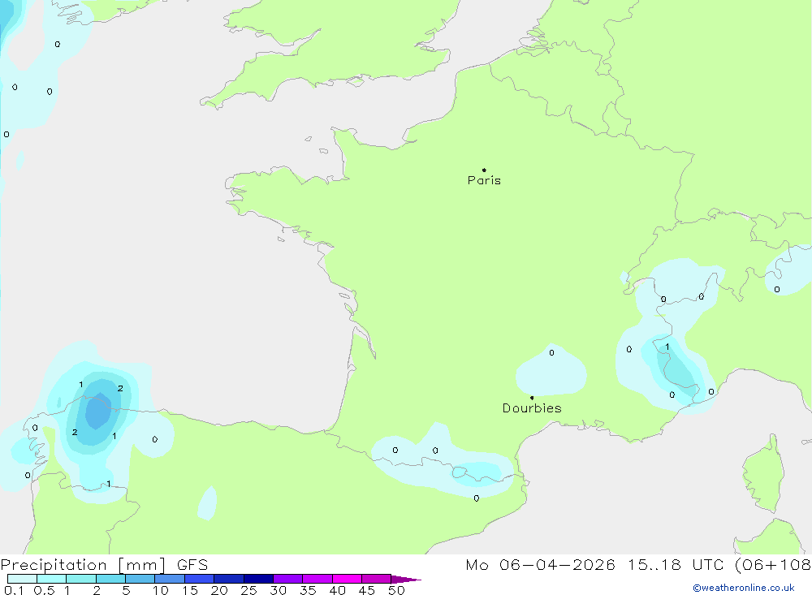This screenshot has height=595, width=812.
Task: Click the 'Precipitation [mm]' title text
Action: click(x=83, y=565)
